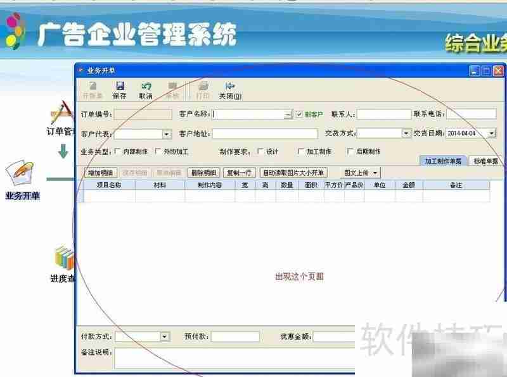Toggle the 新客户 checkbox

(299, 114)
